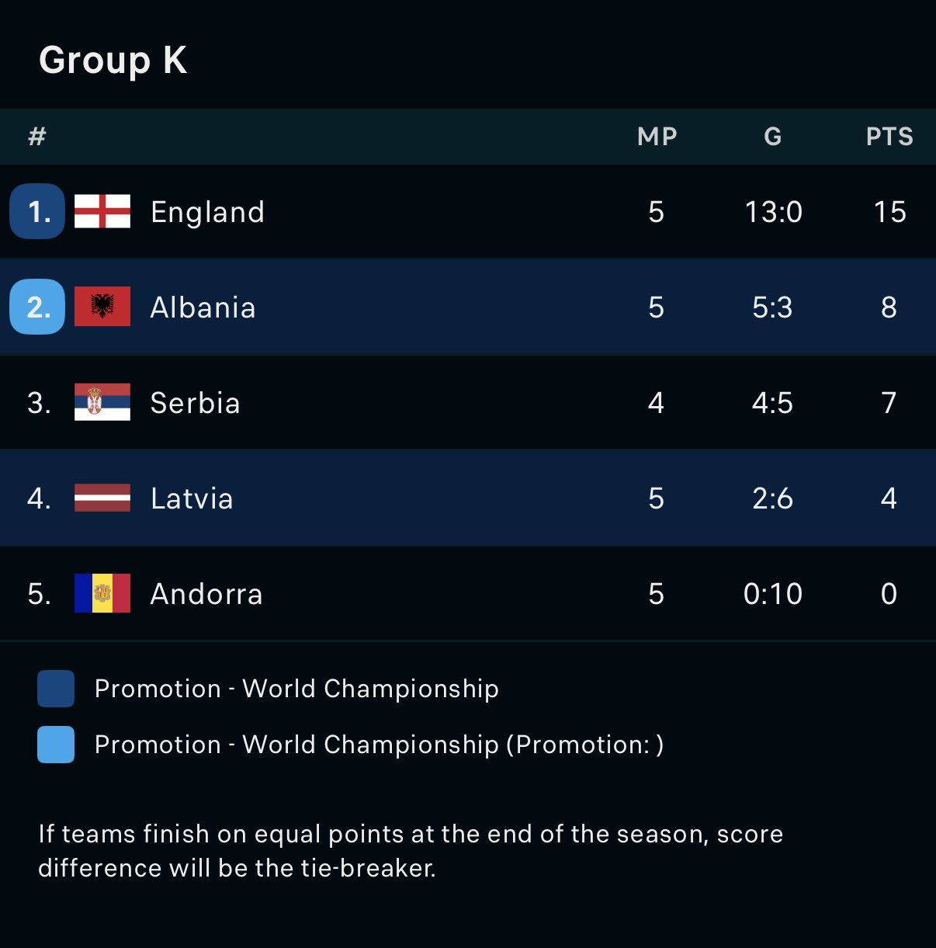The height and width of the screenshot is (948, 936).
Task: Select the rank 2 position badge
Action: [x=37, y=307]
